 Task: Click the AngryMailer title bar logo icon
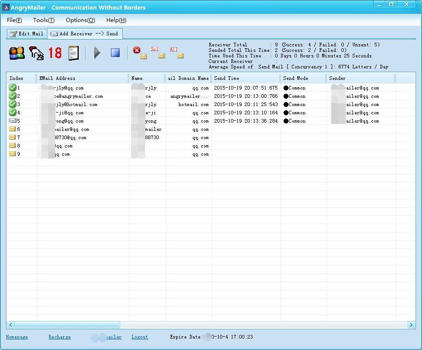coord(6,7)
